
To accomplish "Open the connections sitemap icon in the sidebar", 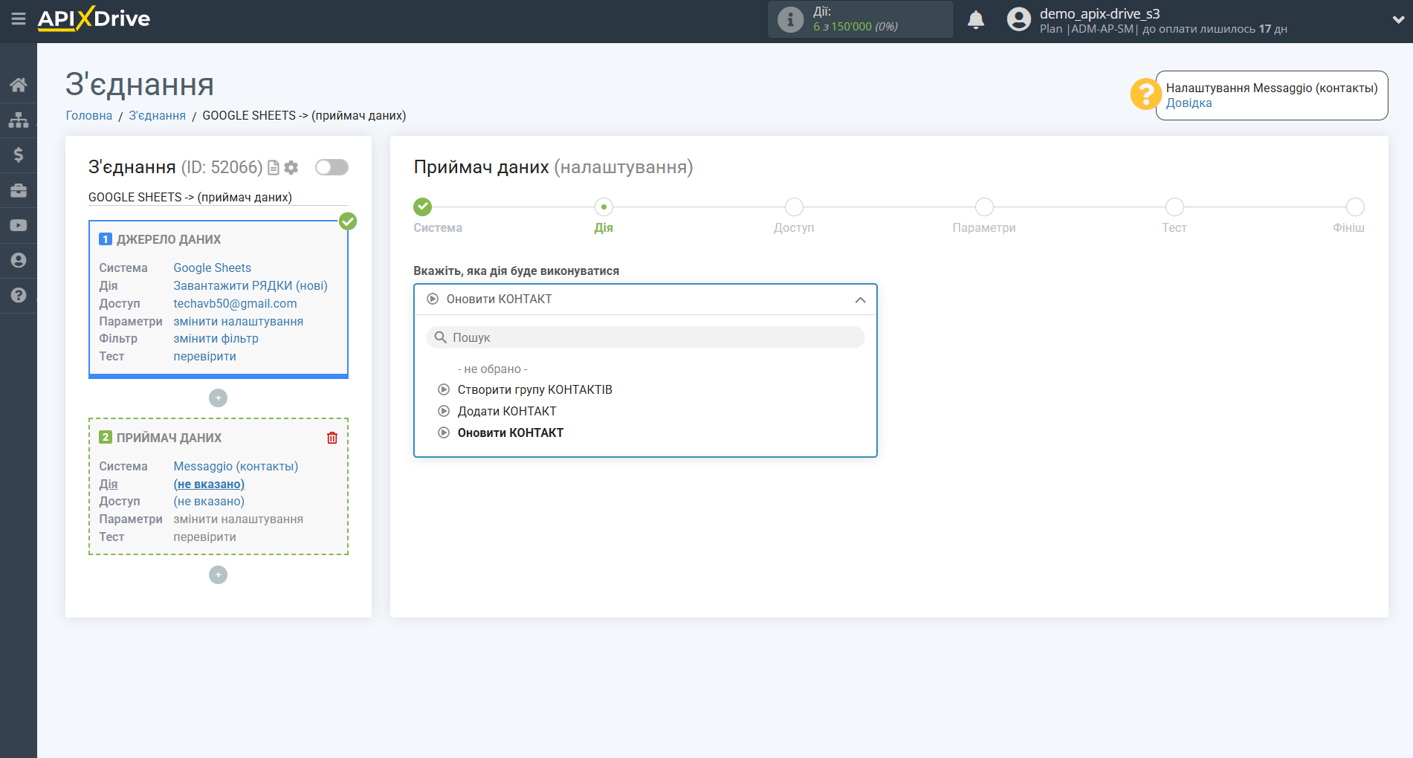I will (19, 120).
